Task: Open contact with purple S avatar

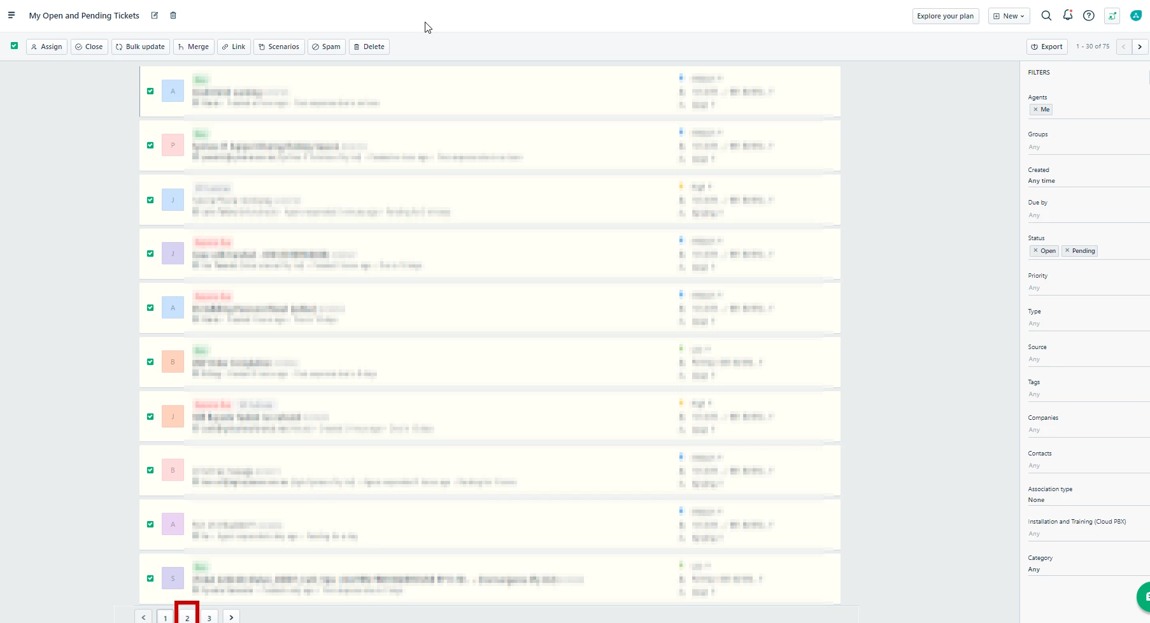Action: point(173,578)
